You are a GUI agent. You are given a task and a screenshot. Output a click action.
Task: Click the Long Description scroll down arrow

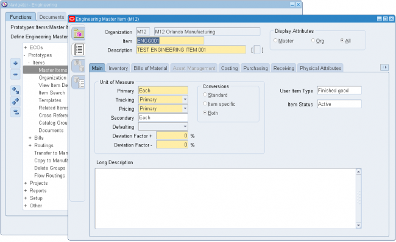point(358,226)
